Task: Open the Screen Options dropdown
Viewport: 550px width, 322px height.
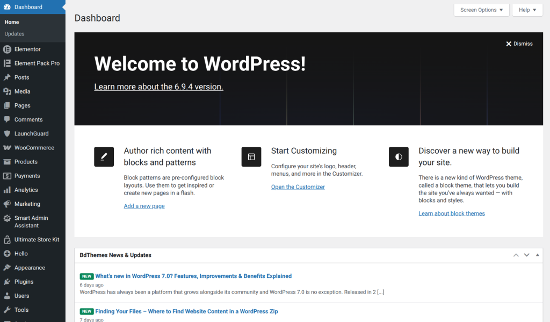Action: [x=481, y=10]
